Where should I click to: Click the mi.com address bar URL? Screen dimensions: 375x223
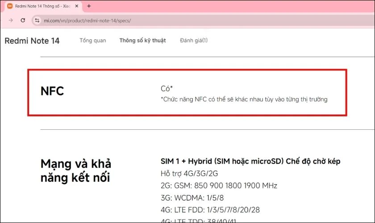coord(87,21)
